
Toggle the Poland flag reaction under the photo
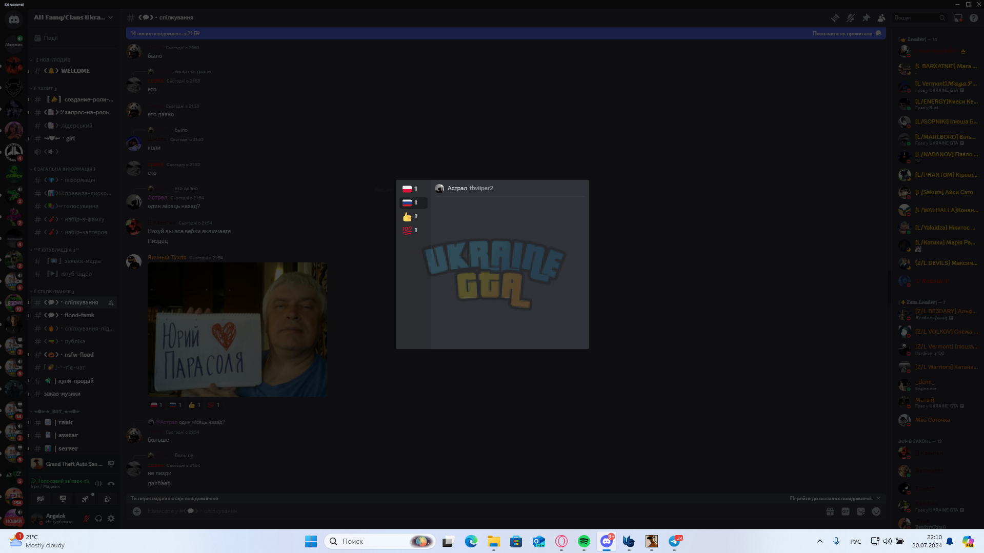point(156,405)
